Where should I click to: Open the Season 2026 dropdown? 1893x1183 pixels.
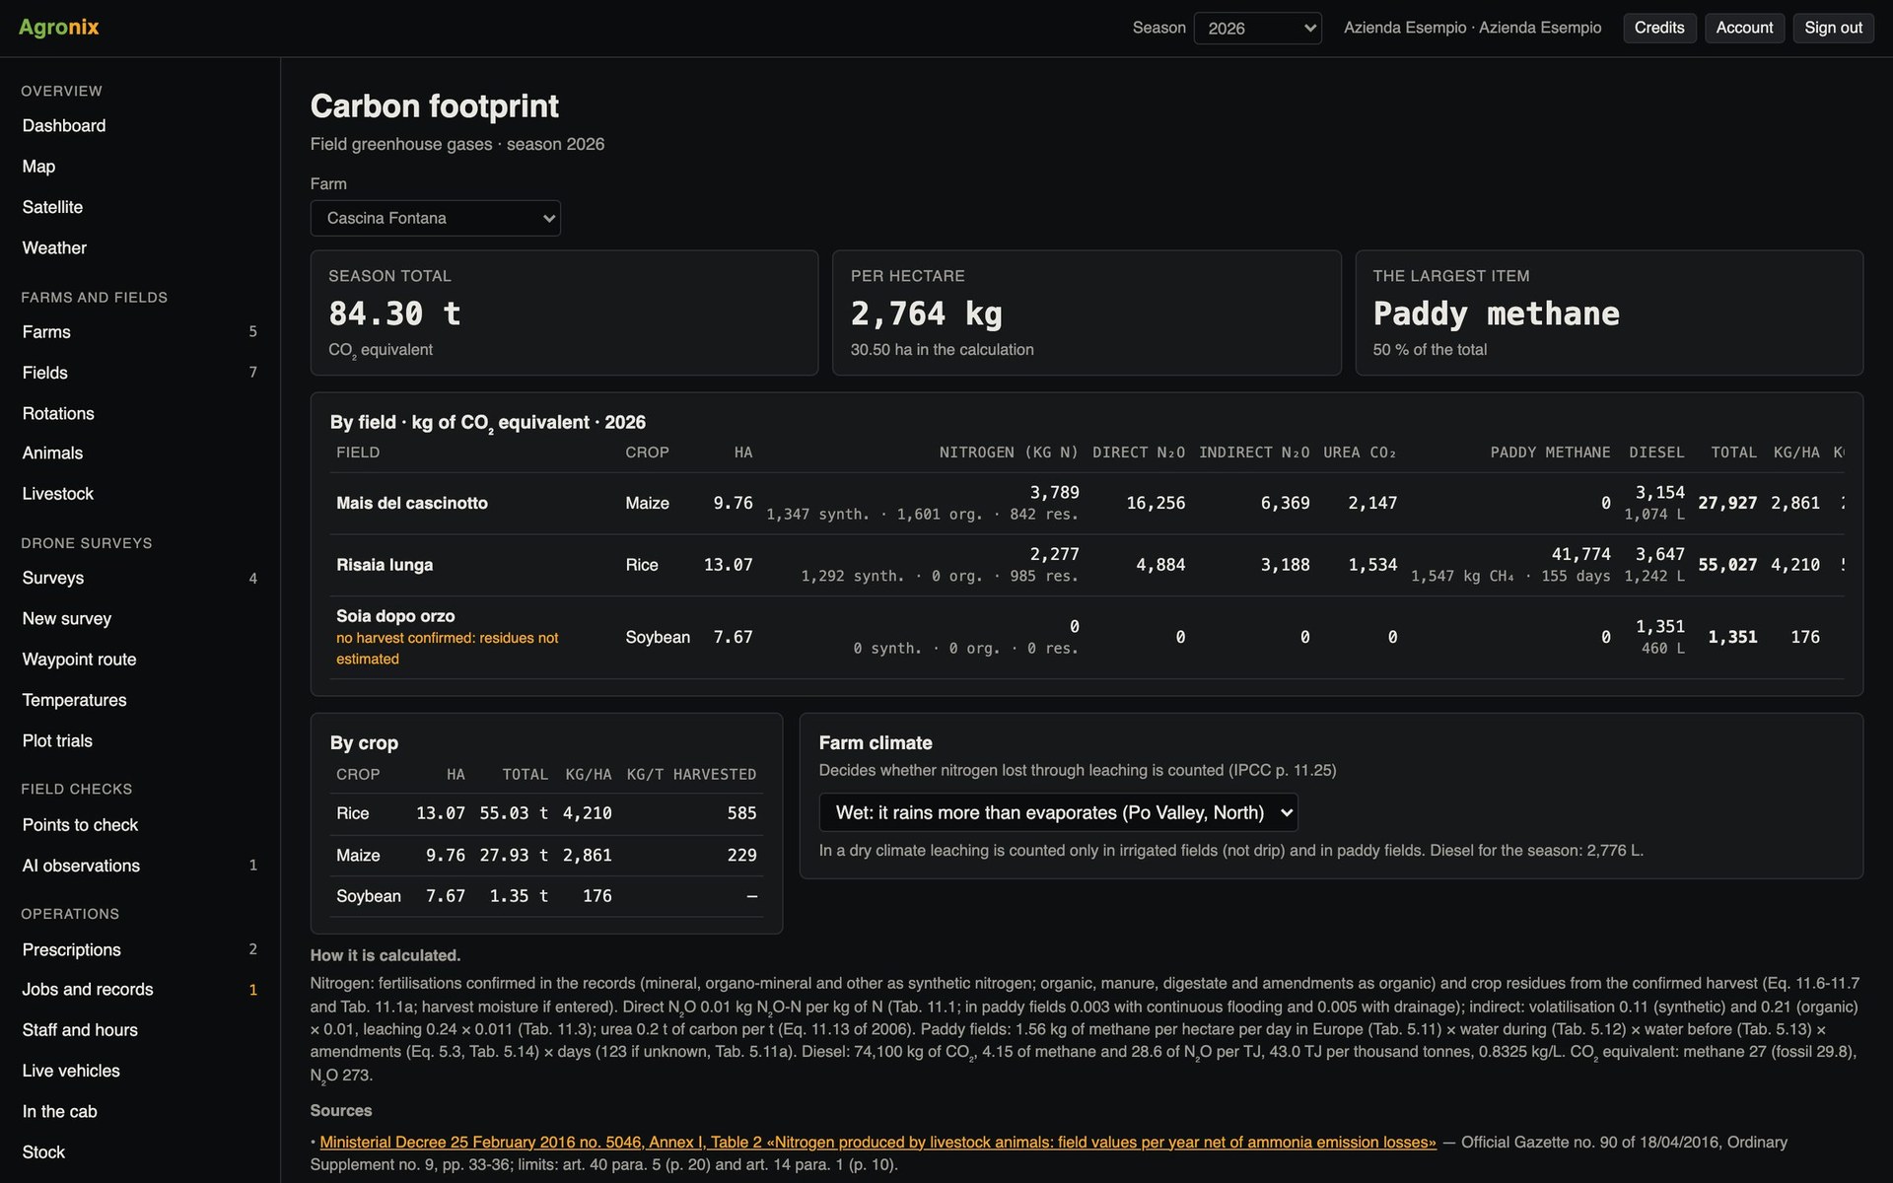pyautogui.click(x=1257, y=28)
